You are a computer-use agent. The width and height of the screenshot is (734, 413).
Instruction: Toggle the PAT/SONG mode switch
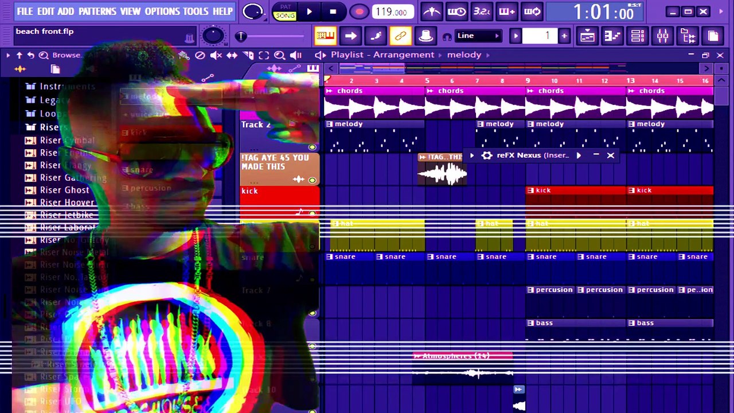285,11
